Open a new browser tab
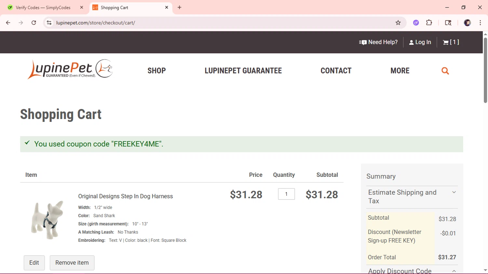The height and width of the screenshot is (274, 488). coord(180,7)
